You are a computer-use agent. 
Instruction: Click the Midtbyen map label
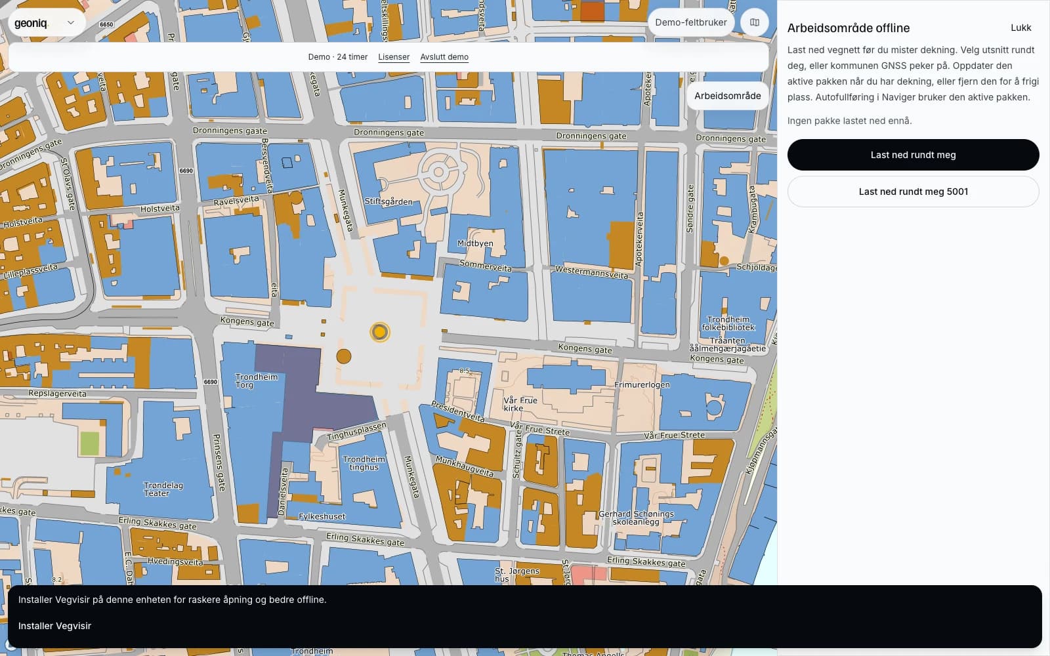tap(475, 243)
